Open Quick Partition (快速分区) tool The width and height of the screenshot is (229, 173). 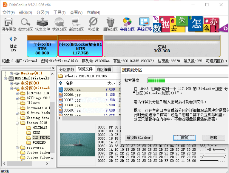tap(59, 24)
